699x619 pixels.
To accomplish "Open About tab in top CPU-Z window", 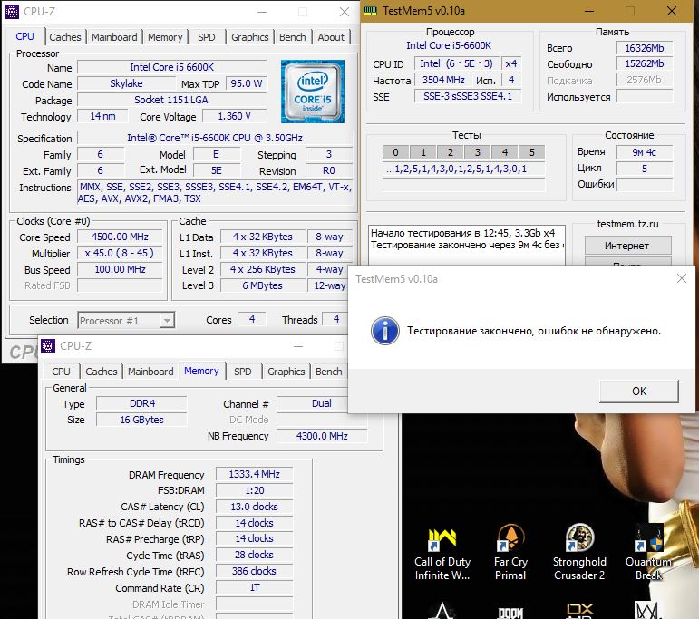I will 331,37.
